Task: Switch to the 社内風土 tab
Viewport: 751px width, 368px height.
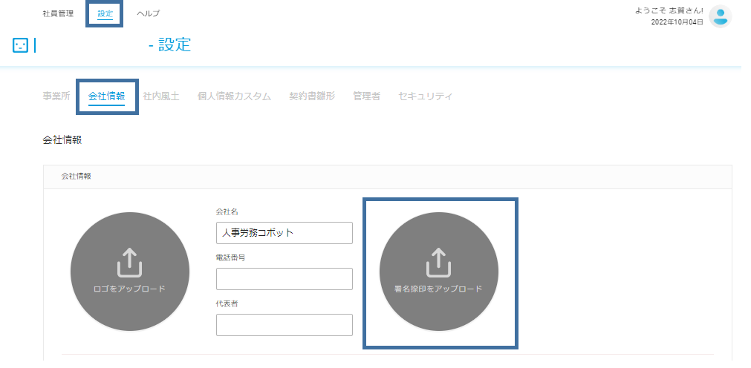Action: point(161,96)
